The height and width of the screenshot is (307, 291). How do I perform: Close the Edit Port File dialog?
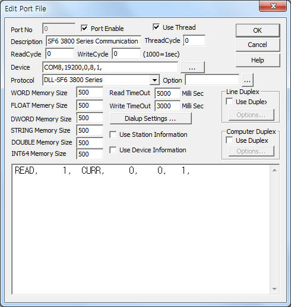point(273,7)
